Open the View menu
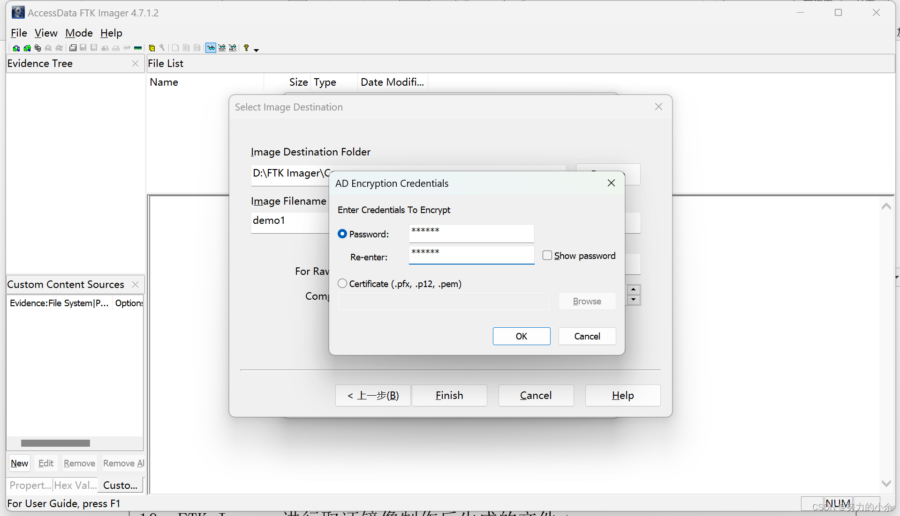The height and width of the screenshot is (516, 900). [x=46, y=33]
